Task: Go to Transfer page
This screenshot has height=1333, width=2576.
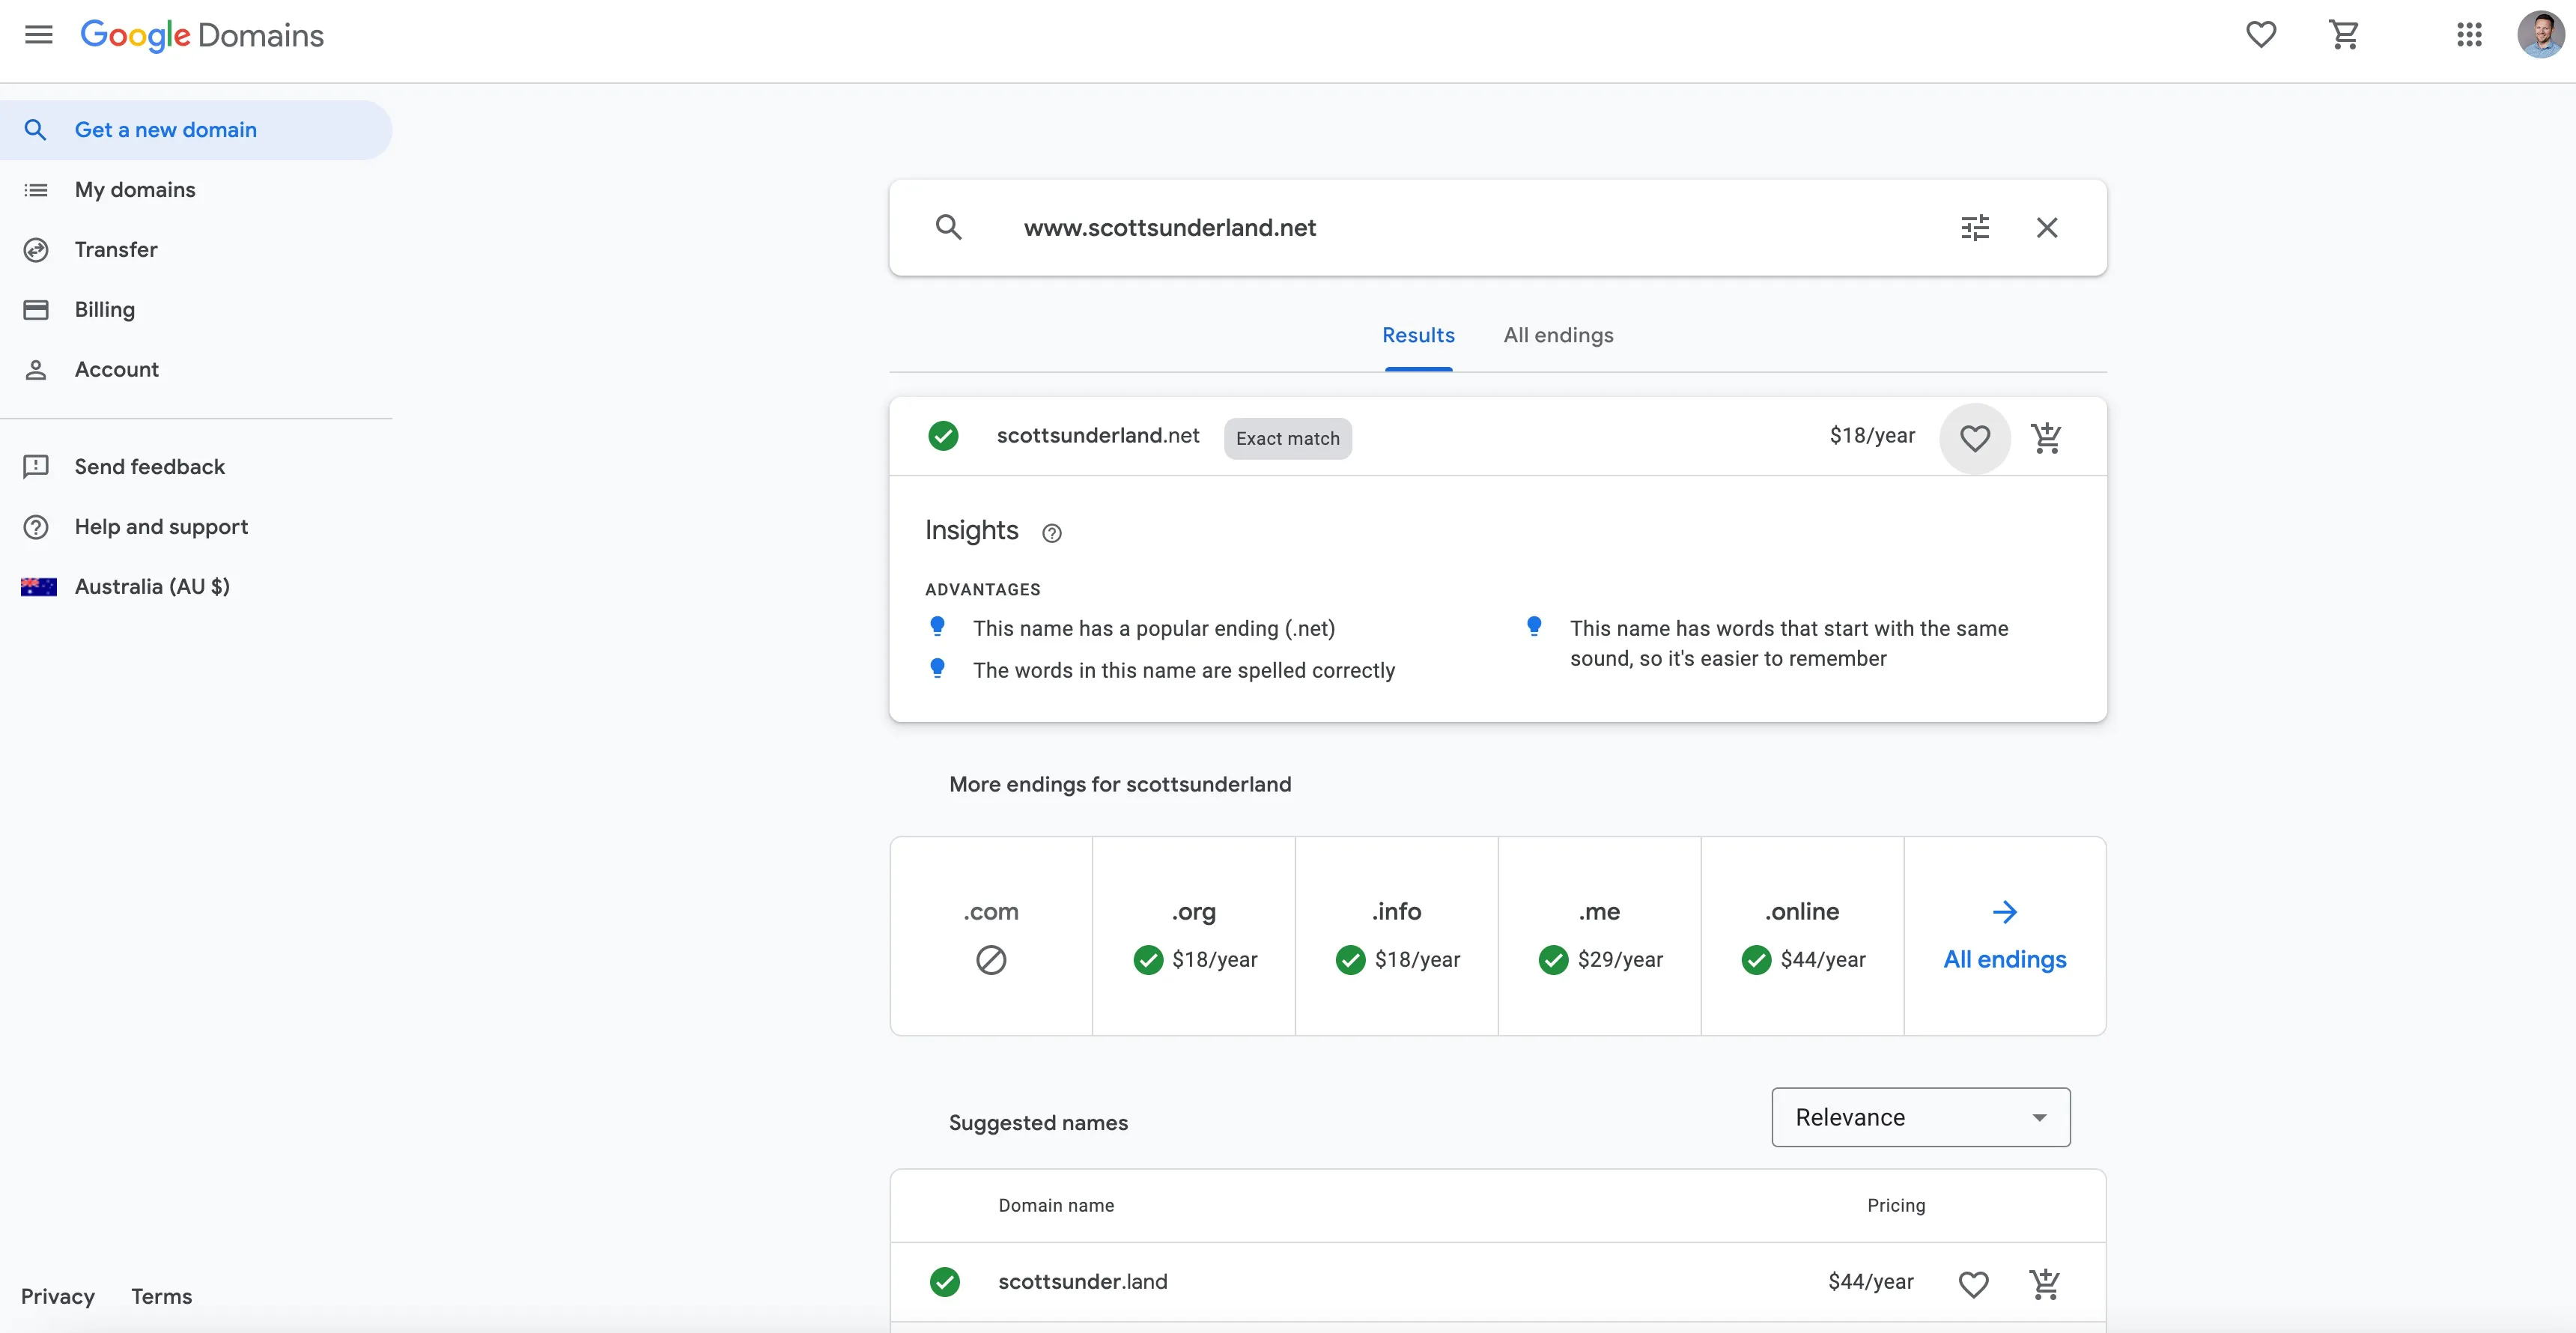Action: (x=196, y=250)
